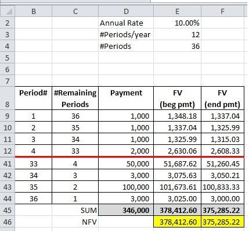Click the 346,000 sum cell
This screenshot has width=249, height=231.
pos(126,210)
